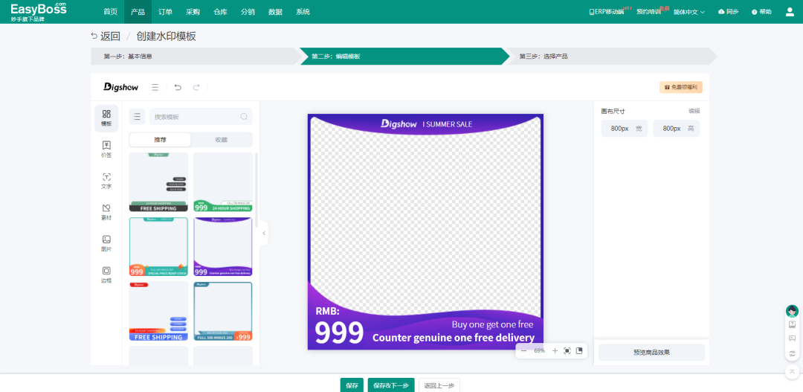Switch to the 推荐 tab
803x392 pixels.
tap(161, 140)
